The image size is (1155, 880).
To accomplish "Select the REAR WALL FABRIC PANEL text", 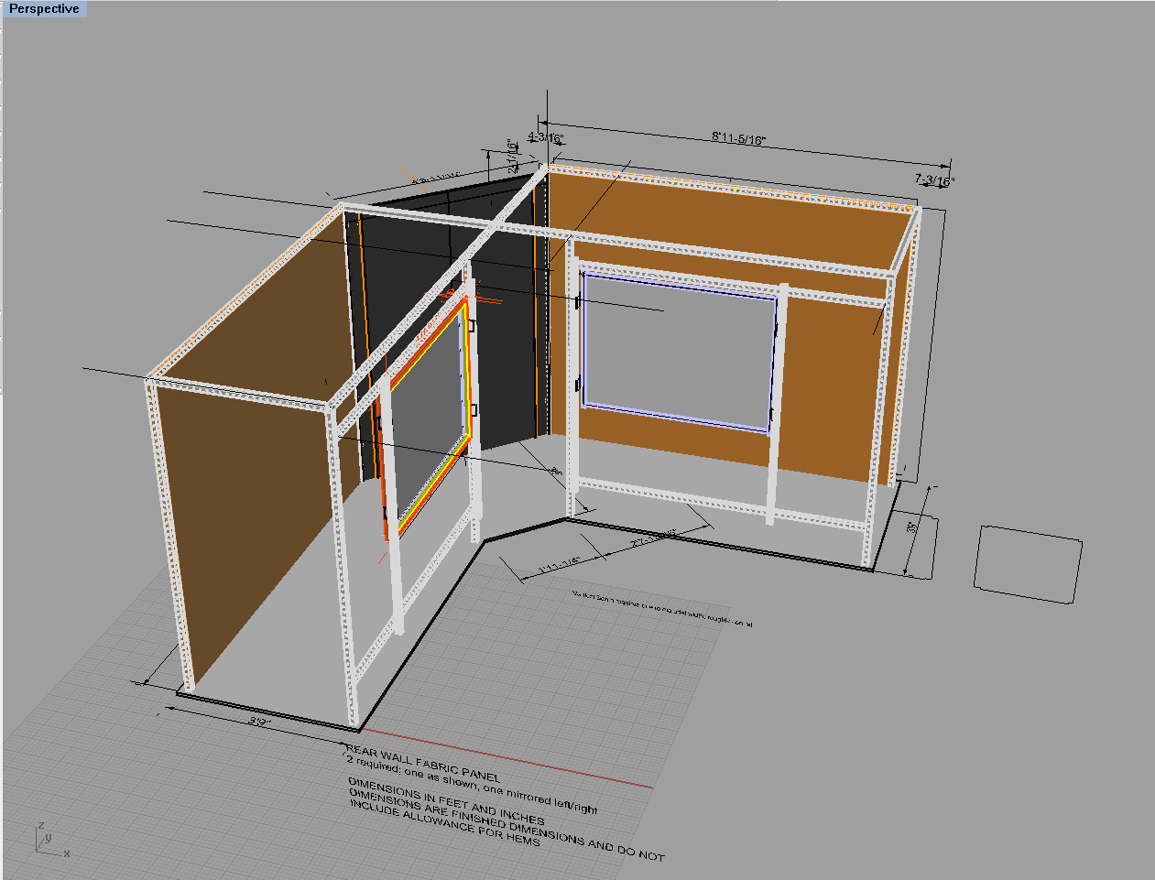I will [x=423, y=763].
